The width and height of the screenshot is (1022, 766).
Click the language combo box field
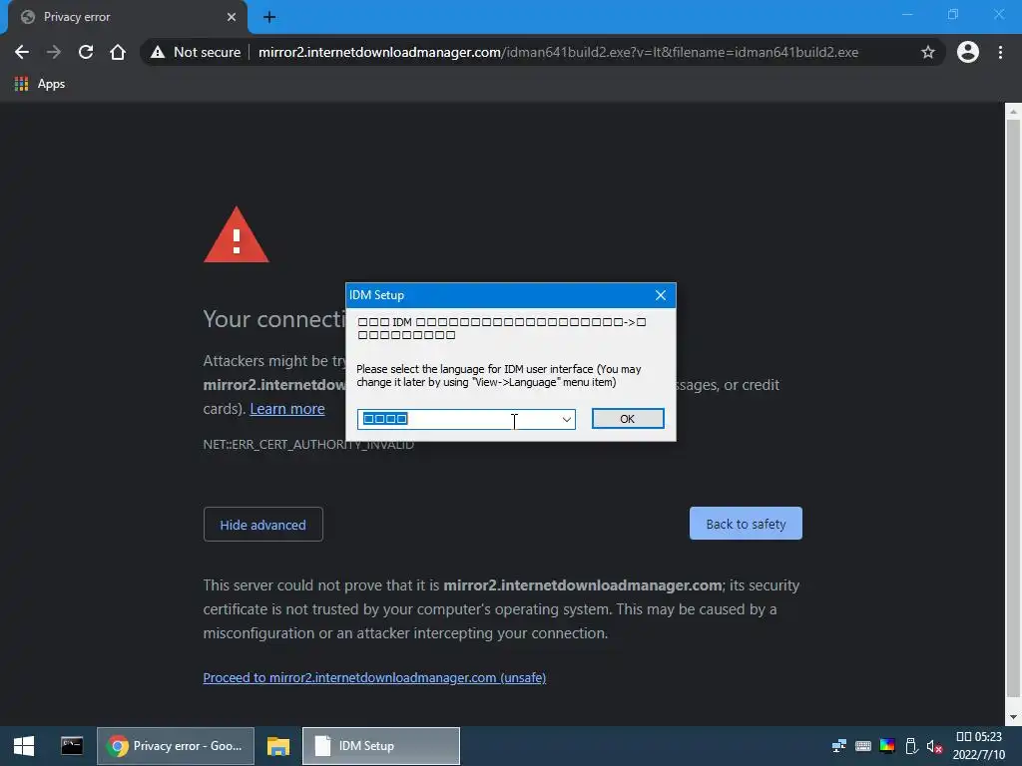pos(466,419)
